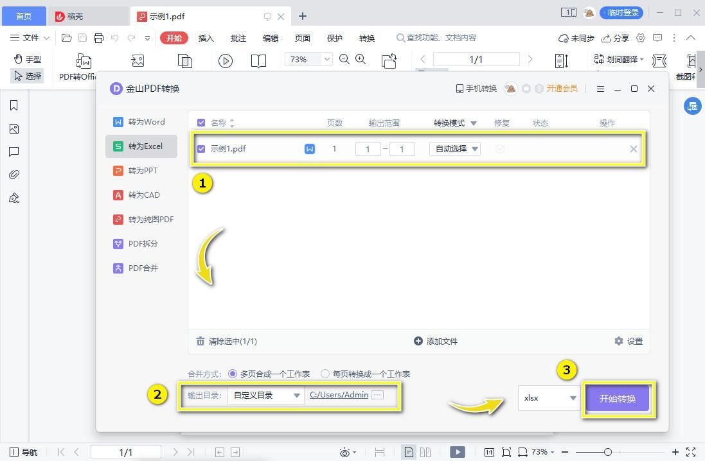
Task: Click the zoom slider handle
Action: tap(608, 452)
